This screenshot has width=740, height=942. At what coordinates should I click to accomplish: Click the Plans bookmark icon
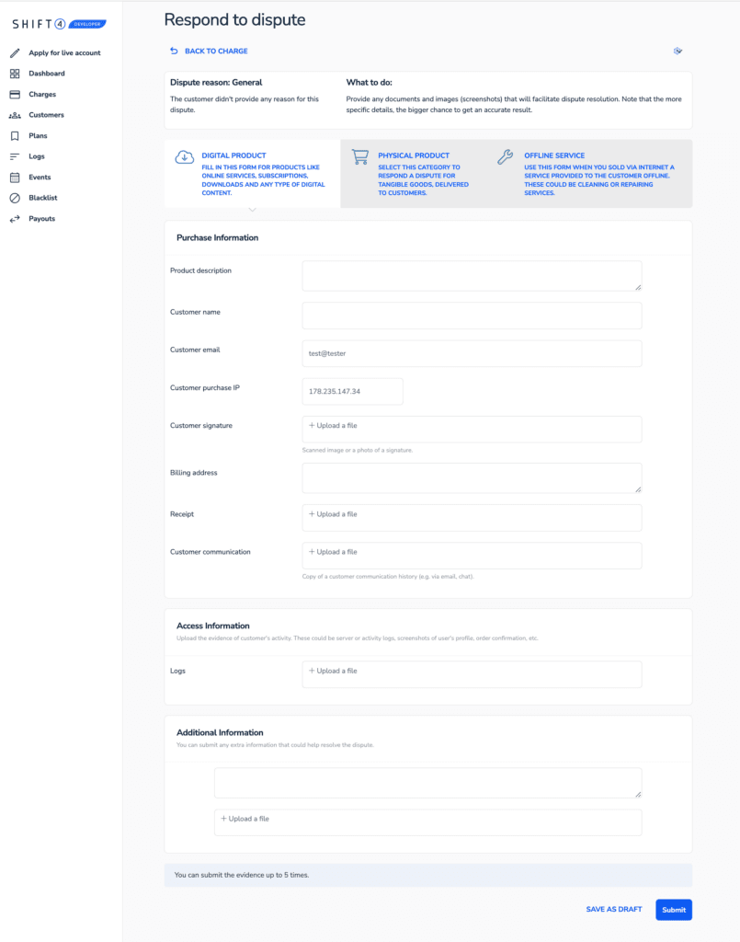pyautogui.click(x=15, y=136)
